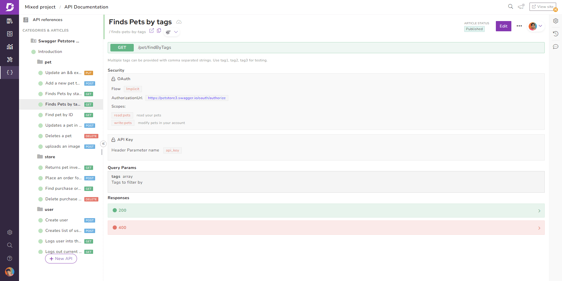Open article in new tab via external link icon

151,31
